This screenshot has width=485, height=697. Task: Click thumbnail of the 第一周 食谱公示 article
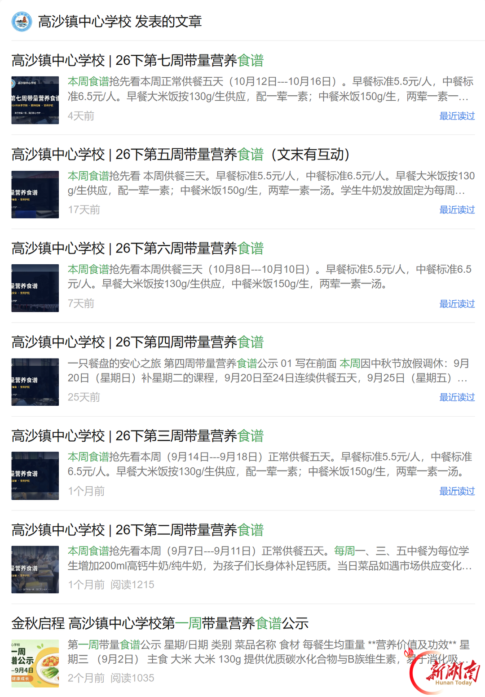35,663
